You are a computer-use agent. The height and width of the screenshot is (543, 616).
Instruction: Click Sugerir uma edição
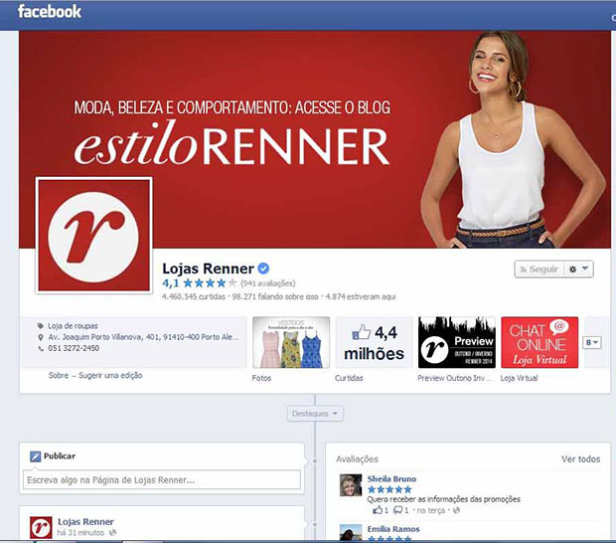110,376
